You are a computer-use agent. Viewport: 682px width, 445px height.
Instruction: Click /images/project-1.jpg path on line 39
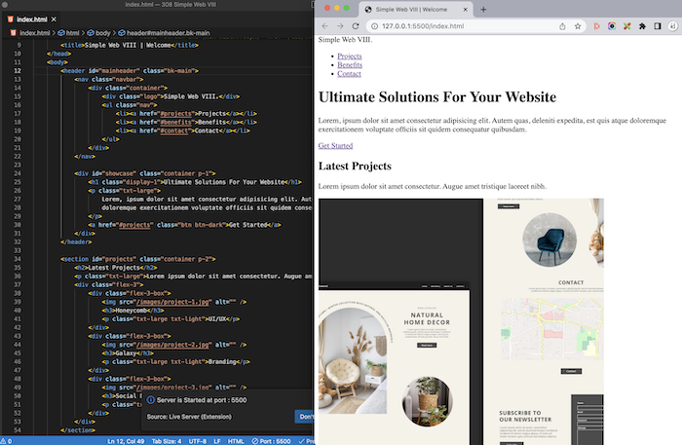[173, 302]
